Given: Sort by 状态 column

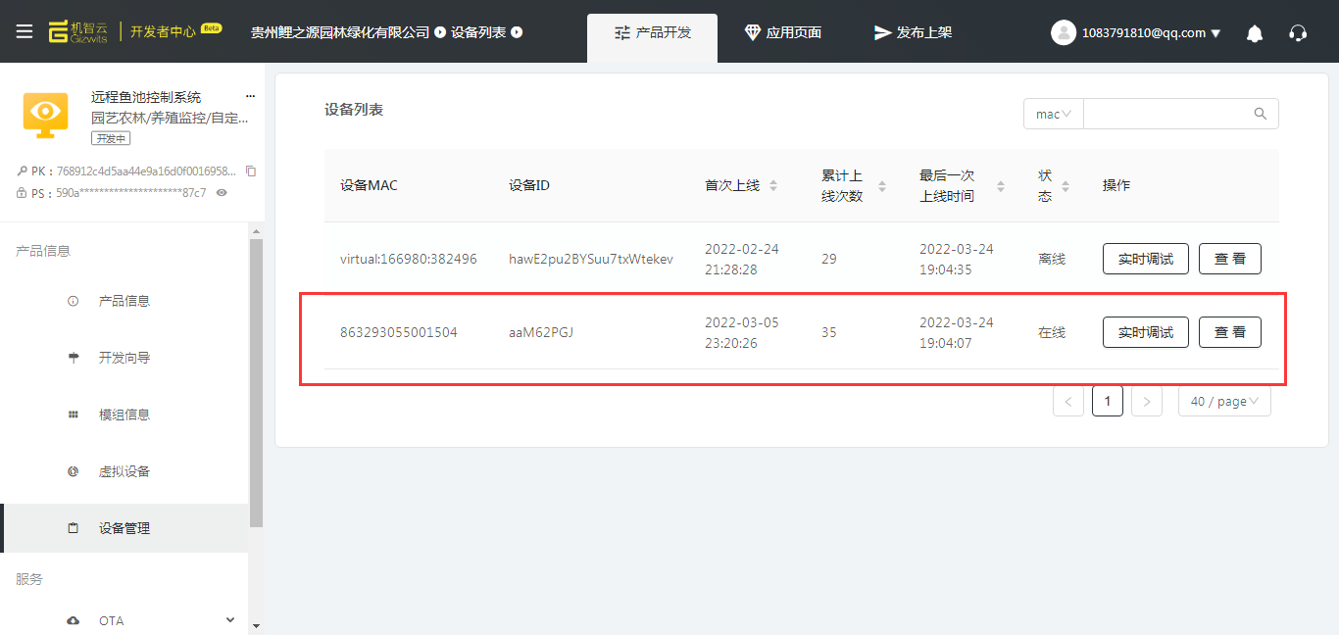Looking at the screenshot, I should coord(1066,186).
